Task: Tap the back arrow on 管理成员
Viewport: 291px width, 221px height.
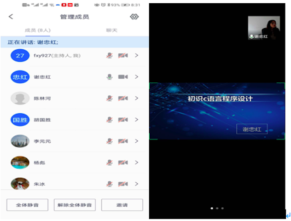Action: click(x=11, y=17)
